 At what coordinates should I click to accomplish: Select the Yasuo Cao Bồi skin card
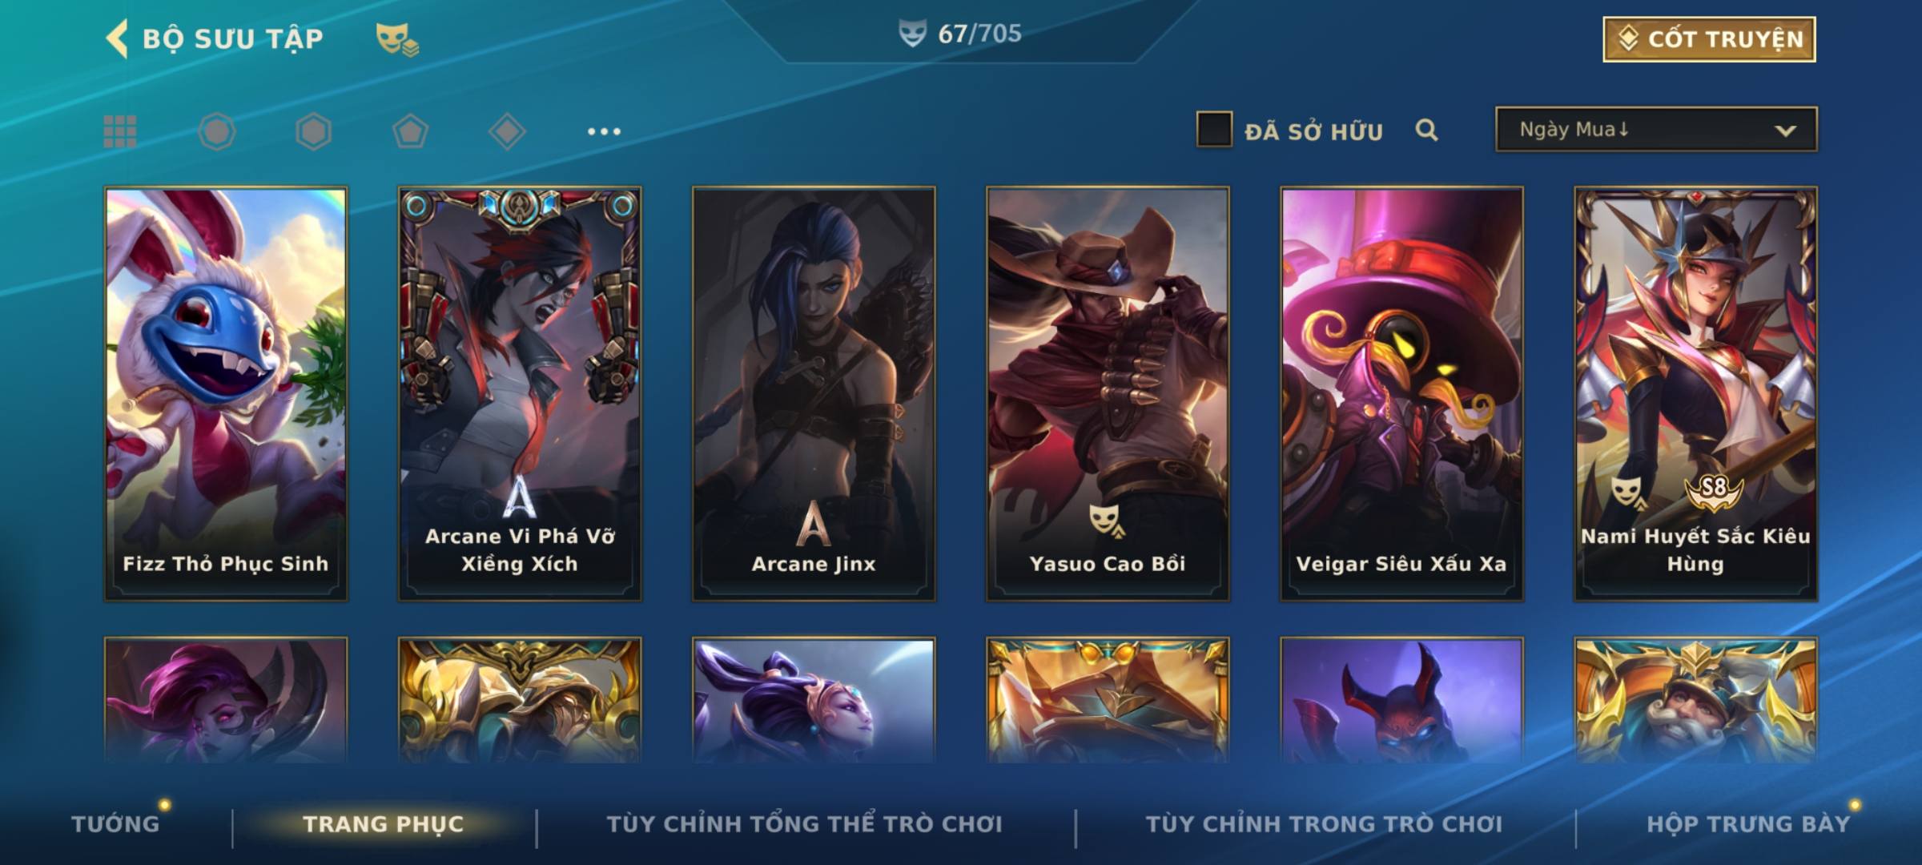pyautogui.click(x=1108, y=394)
